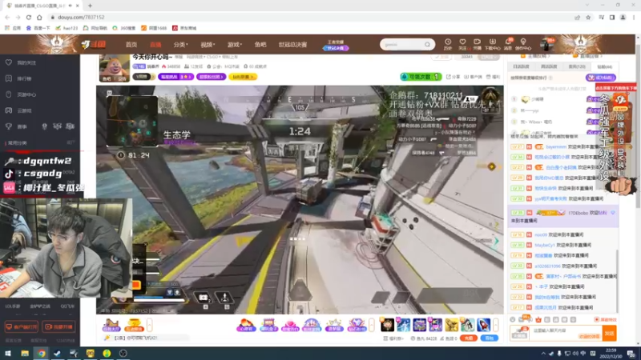Click the Chrome address bar URL
This screenshot has height=360, width=641.
click(x=81, y=17)
